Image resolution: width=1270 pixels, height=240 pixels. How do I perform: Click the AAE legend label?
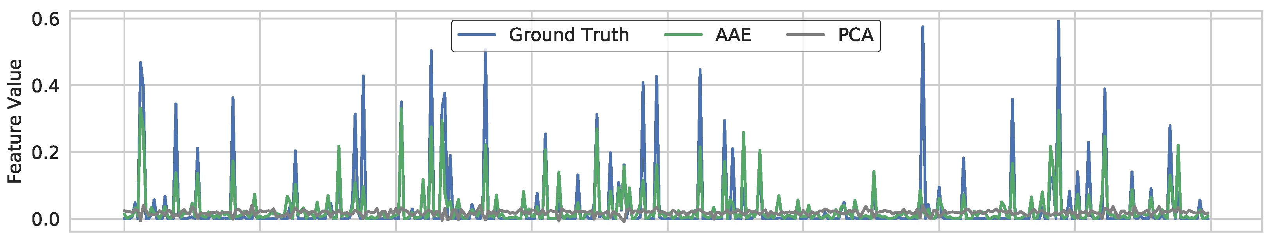[x=733, y=35]
